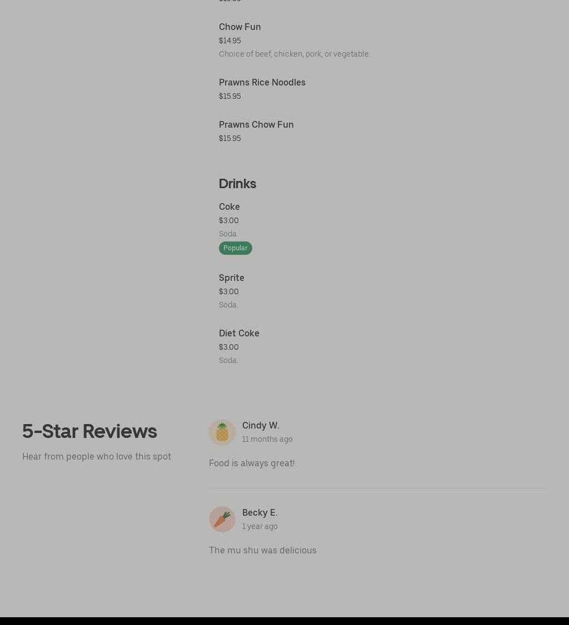Click reviewer name Cindy W.
This screenshot has height=625, width=569.
(261, 425)
